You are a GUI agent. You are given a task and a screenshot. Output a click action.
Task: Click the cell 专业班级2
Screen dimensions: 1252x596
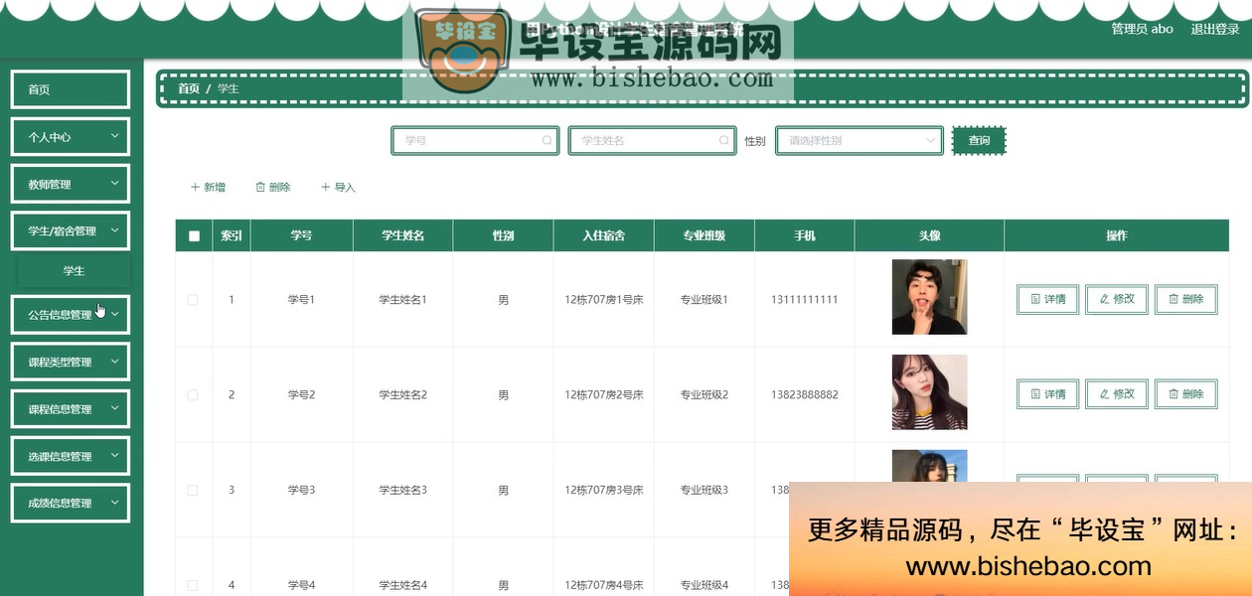pos(704,394)
